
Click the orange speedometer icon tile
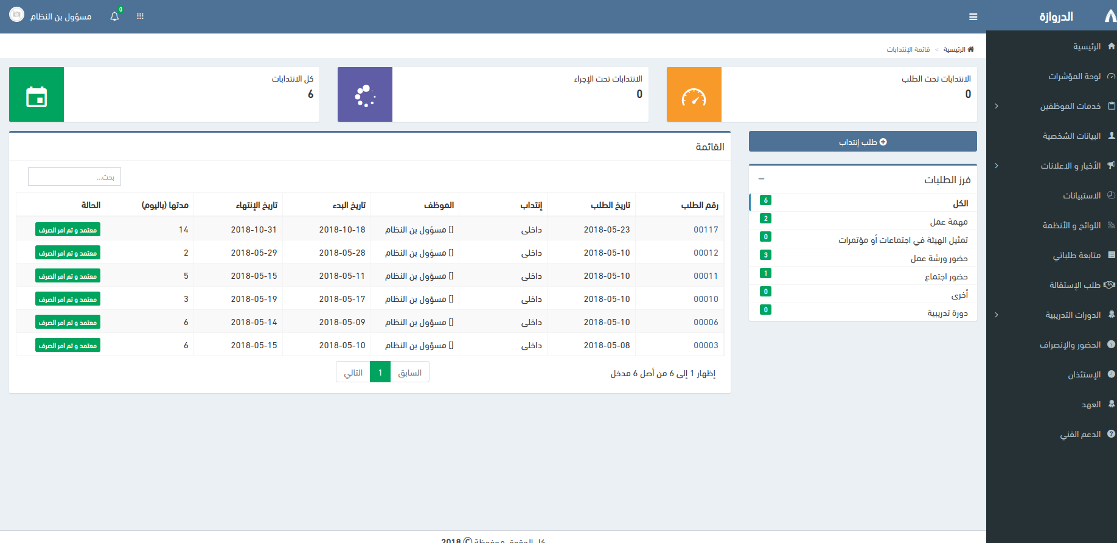[694, 94]
